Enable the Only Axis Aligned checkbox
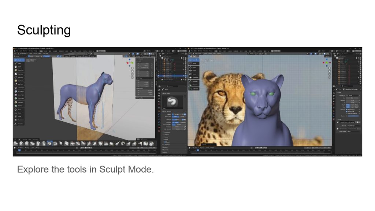375x211 pixels. [347, 114]
